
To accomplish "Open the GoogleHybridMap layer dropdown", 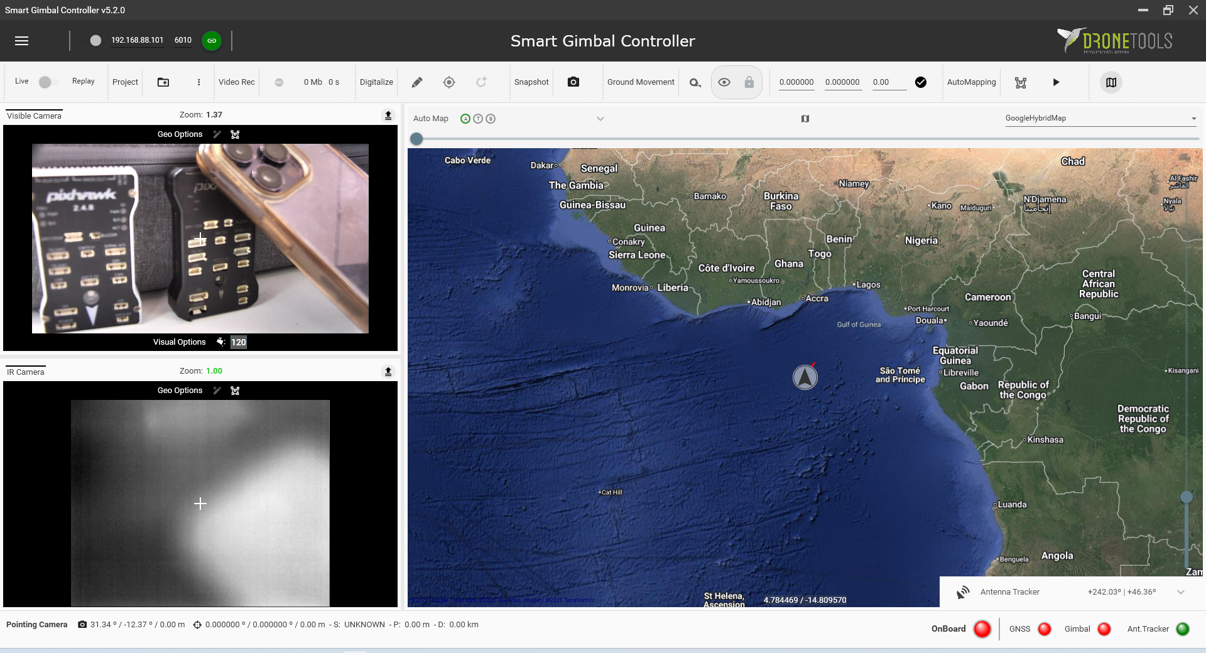I will click(x=1193, y=118).
